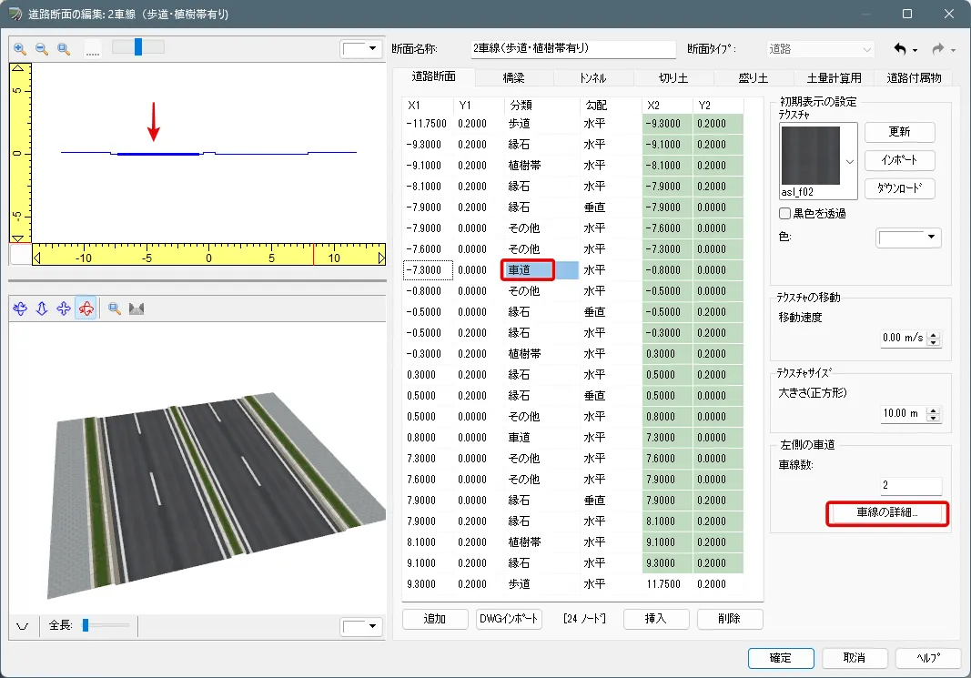The width and height of the screenshot is (971, 678).
Task: Select the red free-rotate view tool
Action: click(86, 309)
